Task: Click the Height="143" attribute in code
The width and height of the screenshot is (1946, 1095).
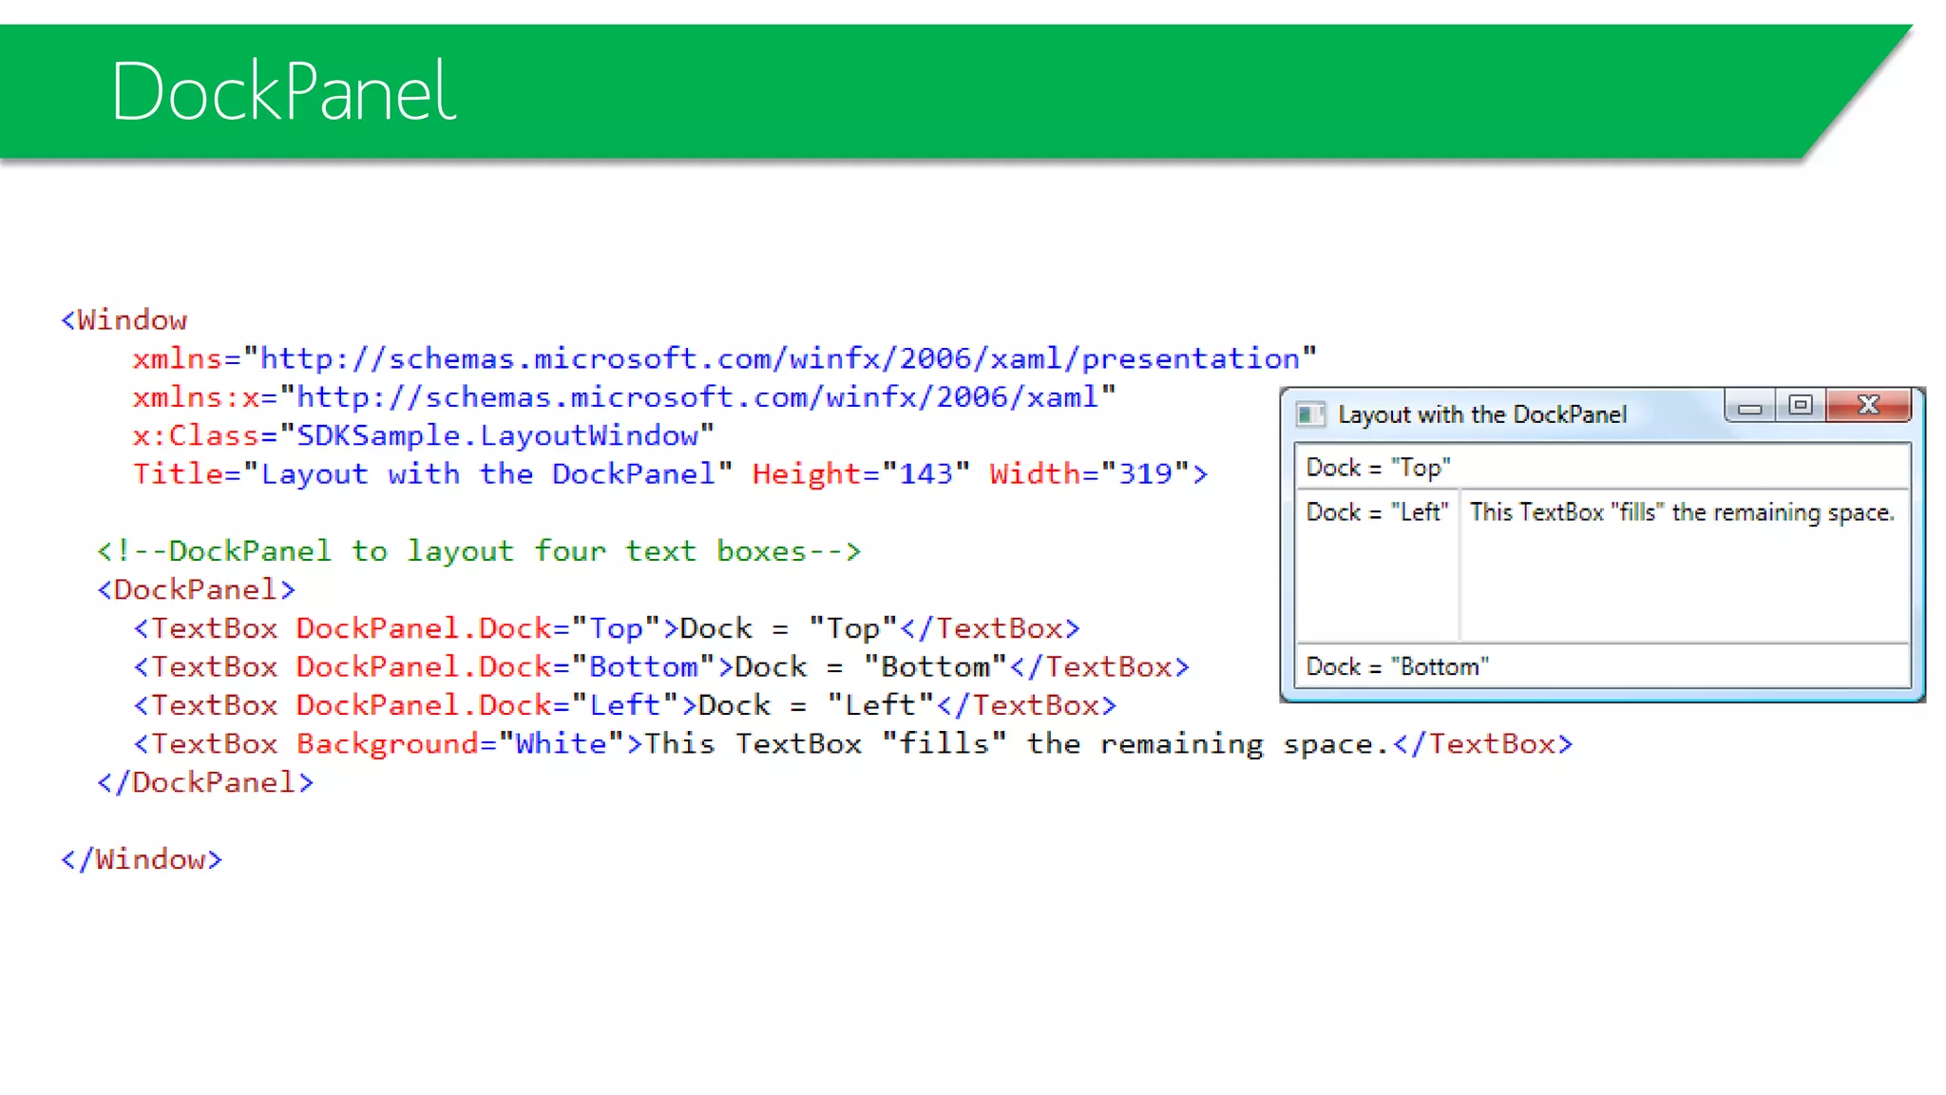Action: pos(860,474)
